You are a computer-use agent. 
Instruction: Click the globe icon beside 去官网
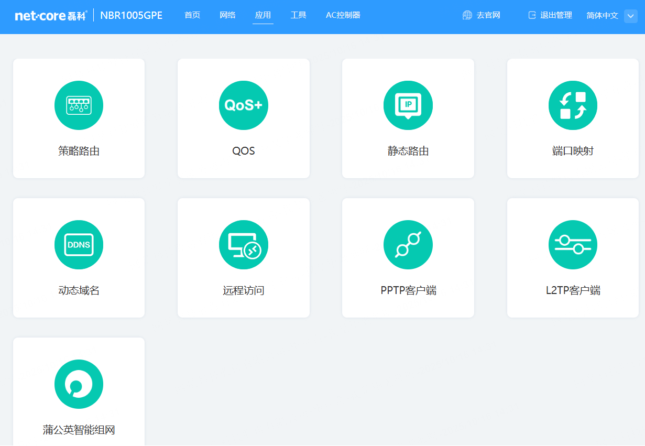[x=467, y=15]
